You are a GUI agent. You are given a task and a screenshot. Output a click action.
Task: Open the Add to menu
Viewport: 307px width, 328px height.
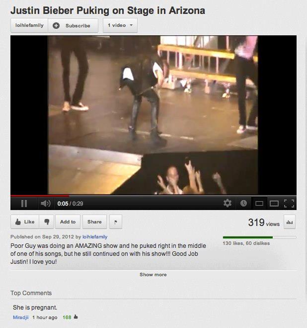click(x=68, y=221)
